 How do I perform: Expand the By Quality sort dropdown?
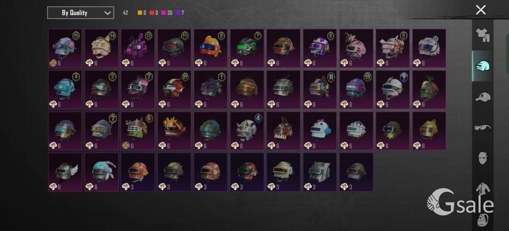(80, 13)
